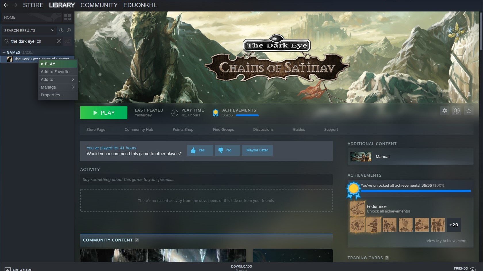The image size is (483, 271).
Task: Open the Manual thumbnail under Additional Content
Action: coord(361,157)
